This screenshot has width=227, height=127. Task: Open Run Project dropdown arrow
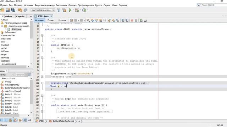click(73, 10)
